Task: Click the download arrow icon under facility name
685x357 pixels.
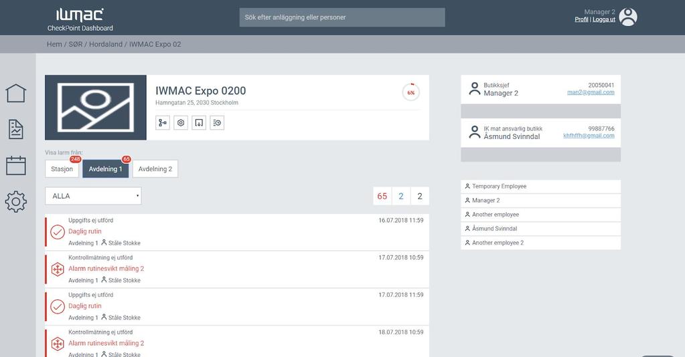Action: [x=199, y=123]
